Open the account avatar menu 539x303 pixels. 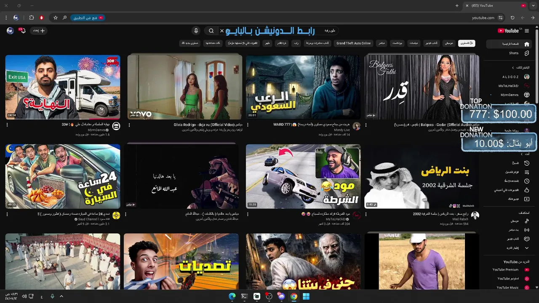point(10,31)
